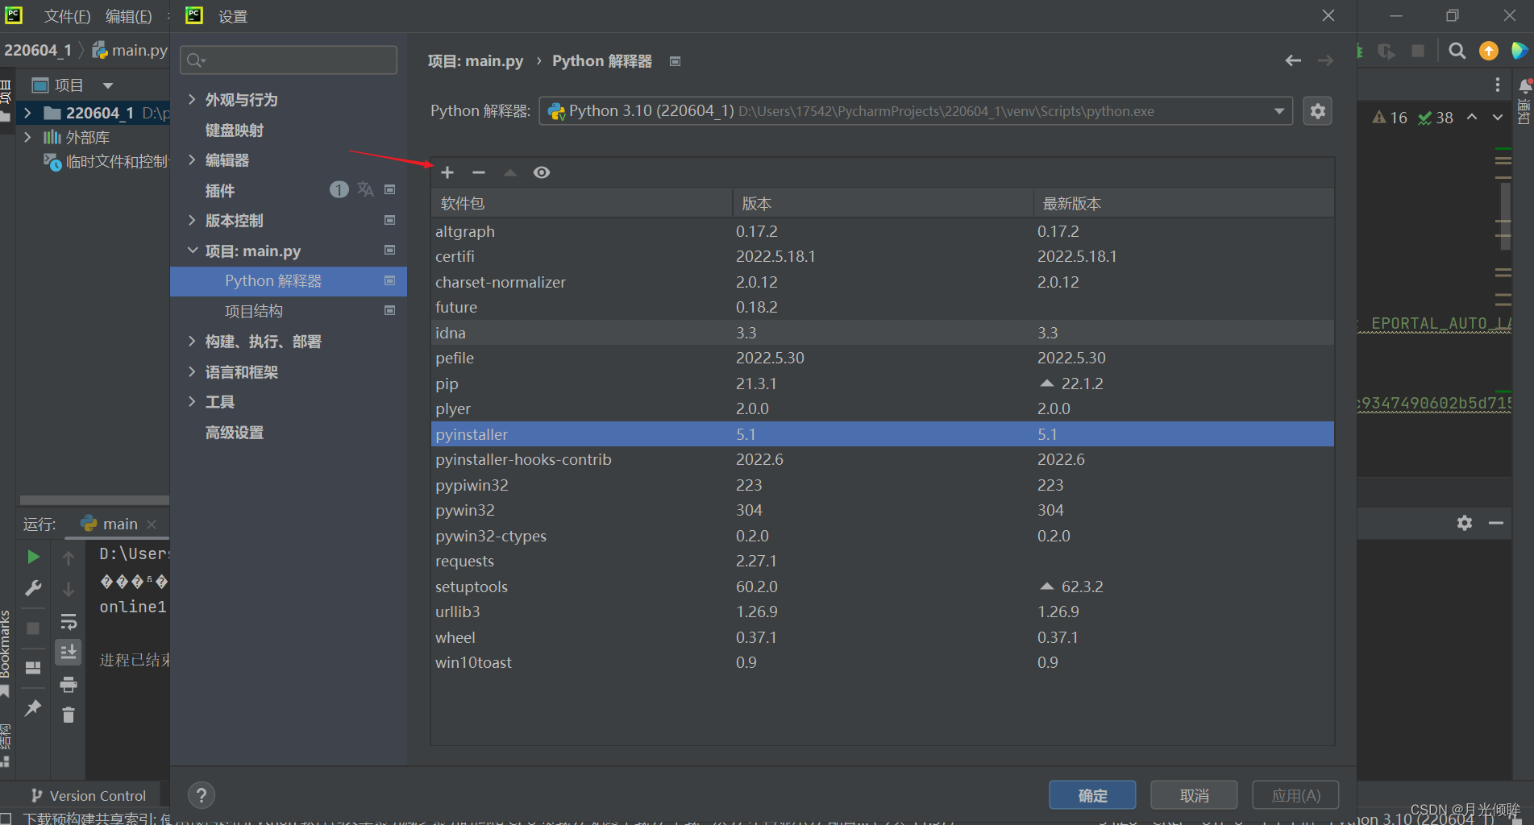Expand the 构建、执行、部署 section
The image size is (1534, 825).
click(192, 341)
